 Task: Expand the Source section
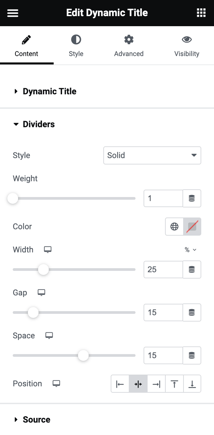point(36,420)
